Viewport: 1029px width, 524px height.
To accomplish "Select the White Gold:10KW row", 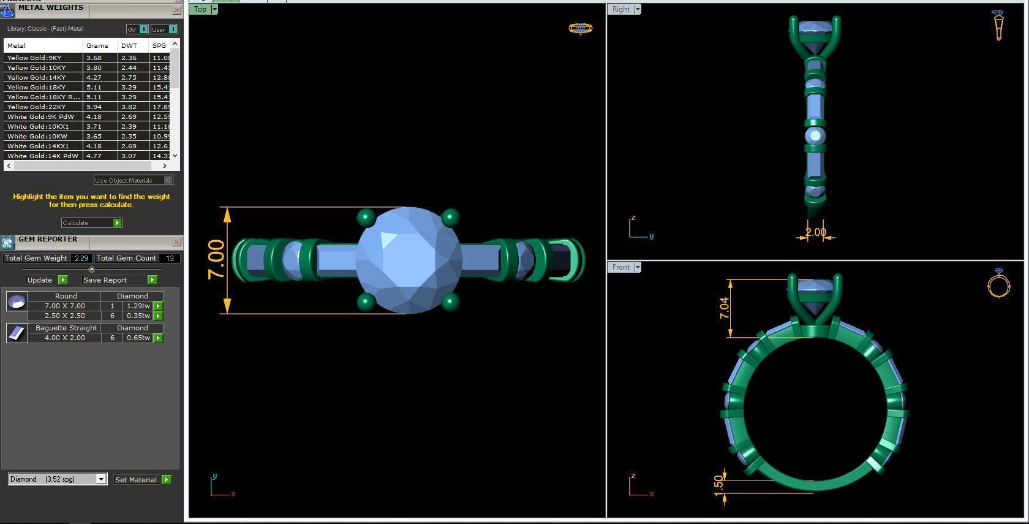I will coord(87,136).
